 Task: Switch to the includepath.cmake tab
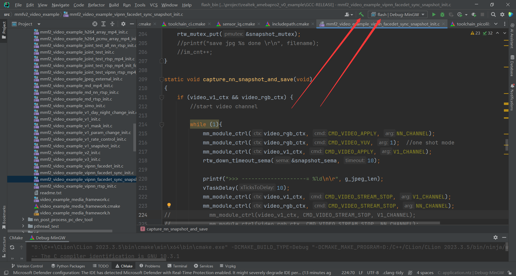(290, 24)
